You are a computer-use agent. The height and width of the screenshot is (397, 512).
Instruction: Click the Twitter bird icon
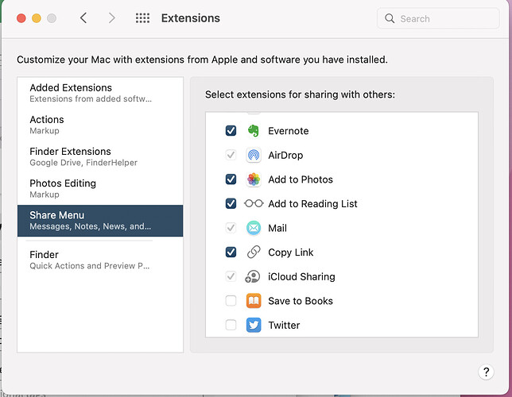pos(254,325)
